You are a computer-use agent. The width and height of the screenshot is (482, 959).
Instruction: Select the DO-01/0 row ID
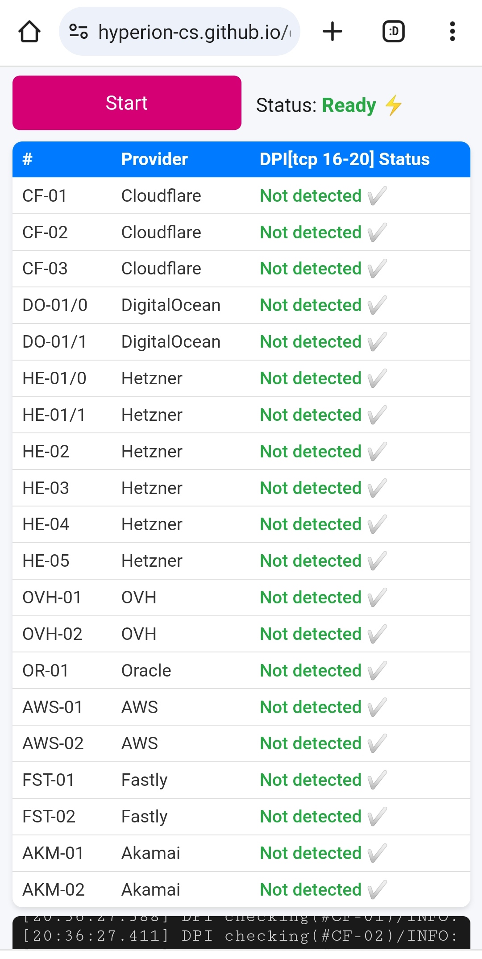point(55,305)
